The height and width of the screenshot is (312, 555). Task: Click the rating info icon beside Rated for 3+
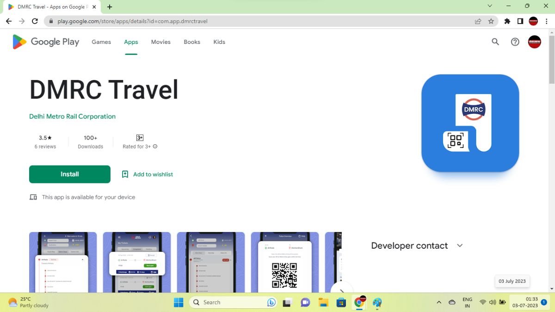click(x=155, y=147)
